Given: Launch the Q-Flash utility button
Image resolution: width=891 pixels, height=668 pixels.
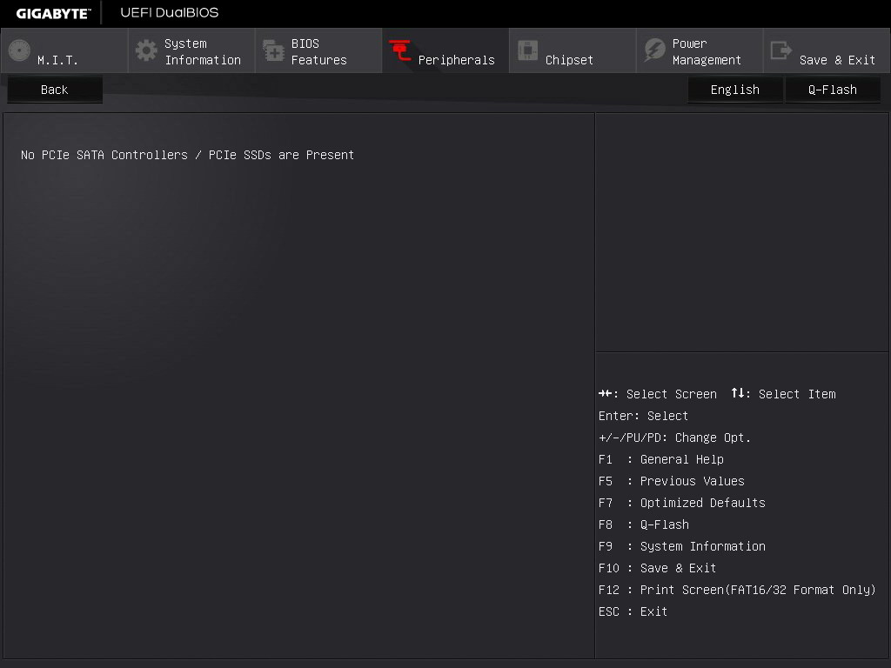Looking at the screenshot, I should click(833, 90).
